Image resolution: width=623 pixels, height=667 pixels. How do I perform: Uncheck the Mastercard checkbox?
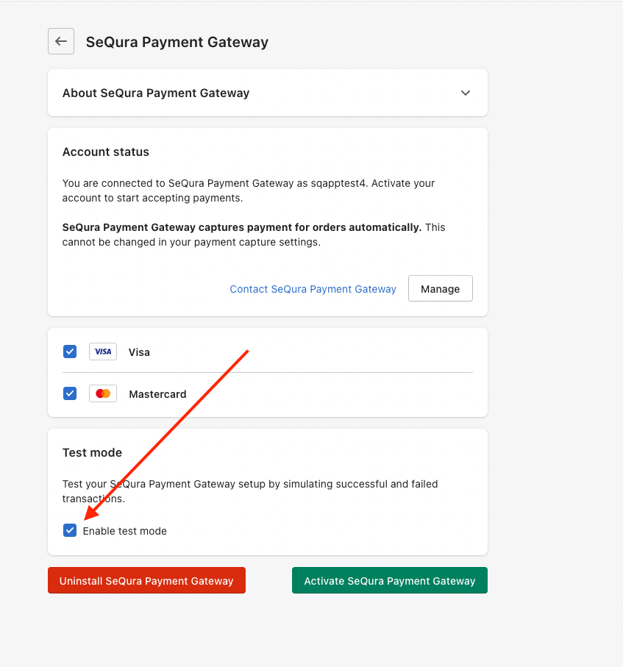tap(70, 393)
